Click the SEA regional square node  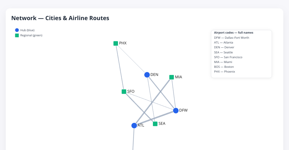155,124
